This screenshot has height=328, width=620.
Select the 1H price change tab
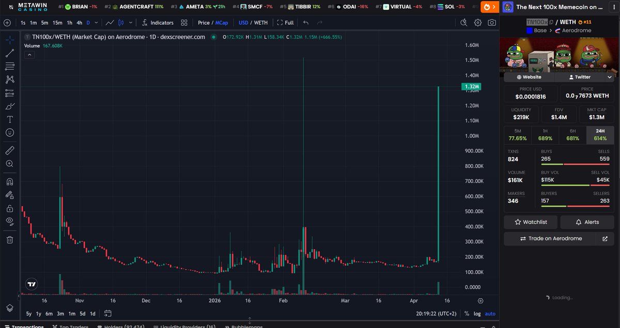(x=545, y=135)
